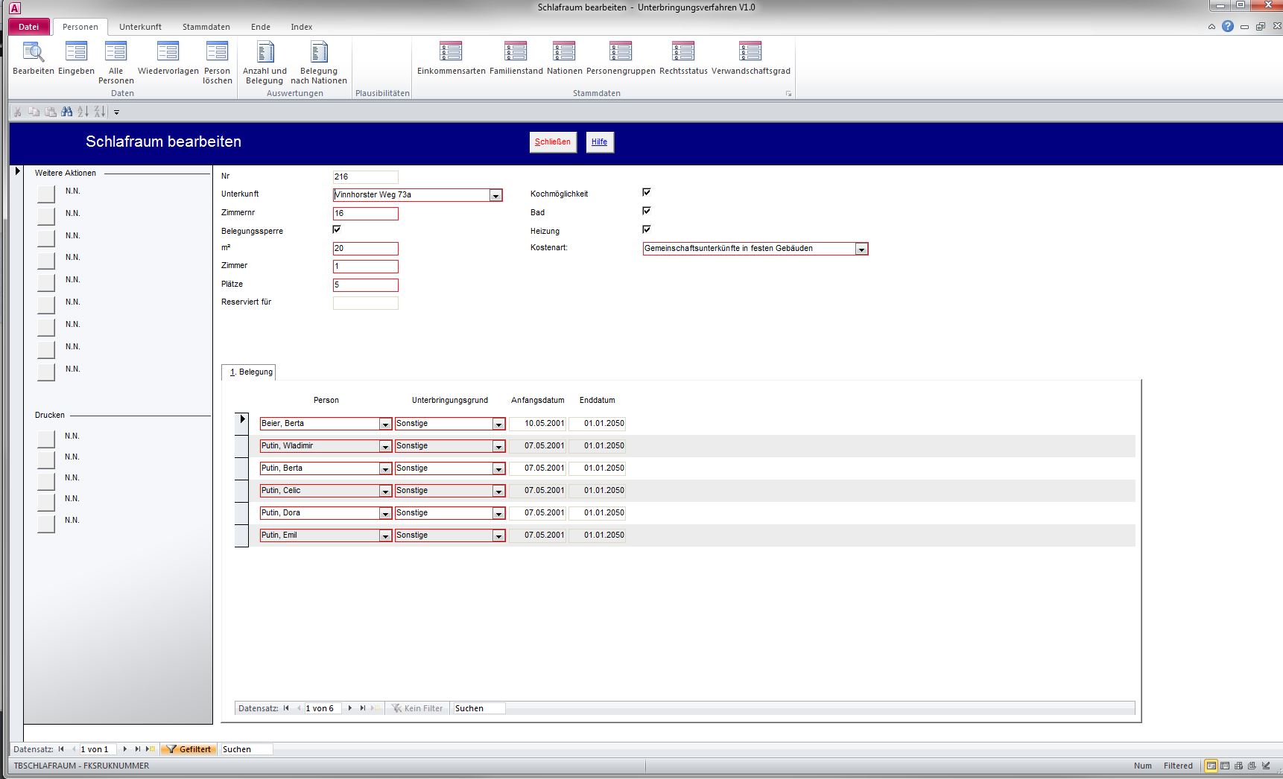The image size is (1283, 779).
Task: Click first N.N. button under Drucken
Action: coord(46,439)
